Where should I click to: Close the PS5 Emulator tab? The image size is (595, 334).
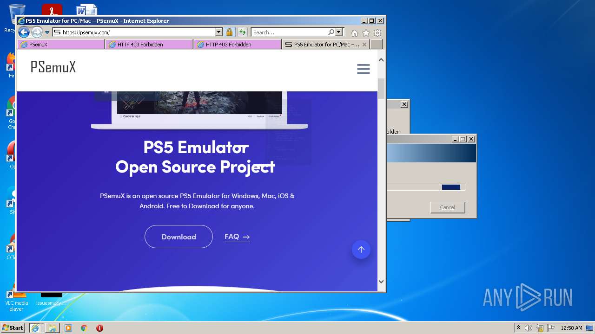[364, 45]
